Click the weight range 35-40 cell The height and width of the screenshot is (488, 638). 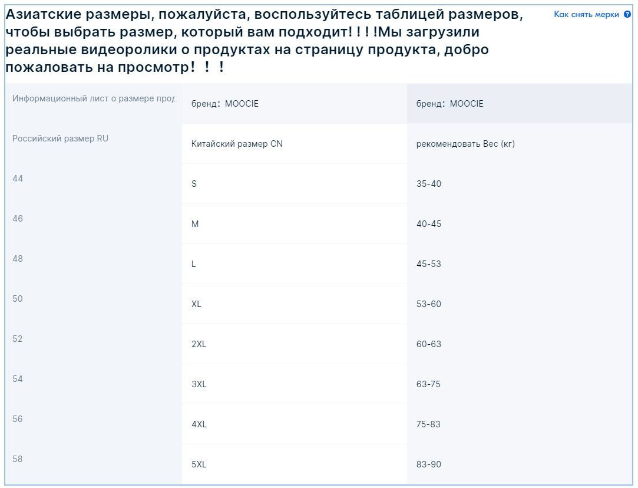[x=520, y=183]
